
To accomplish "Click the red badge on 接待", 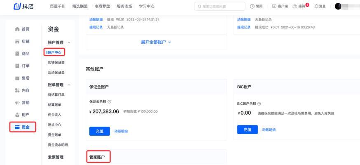I will (307, 5).
